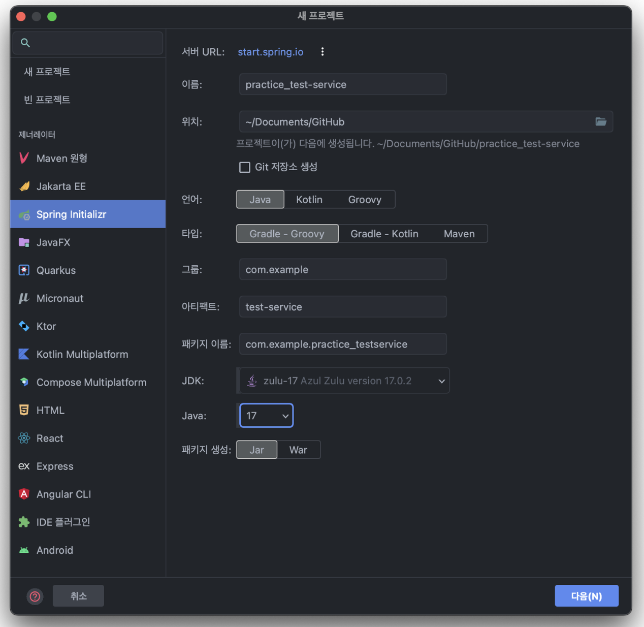
Task: Click the project creation path hint text
Action: tap(408, 144)
